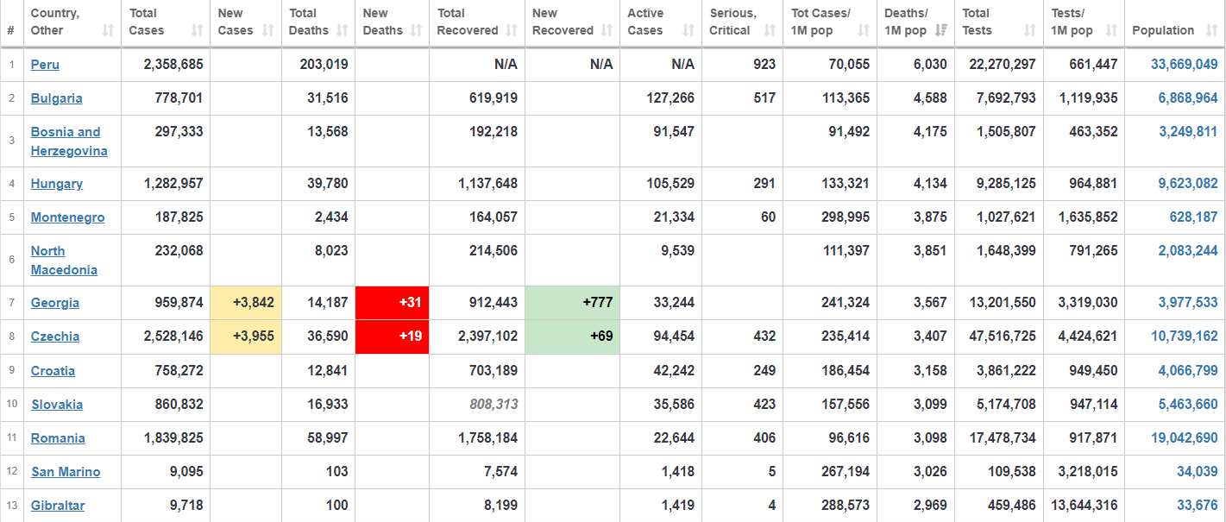This screenshot has height=522, width=1226.
Task: Click the sort icon in Active Cases header
Action: [x=688, y=30]
